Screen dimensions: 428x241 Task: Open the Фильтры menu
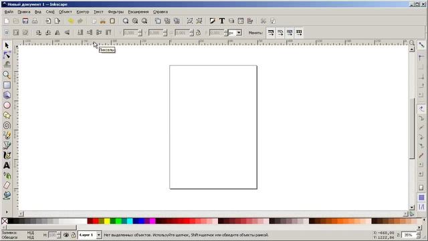(x=116, y=12)
